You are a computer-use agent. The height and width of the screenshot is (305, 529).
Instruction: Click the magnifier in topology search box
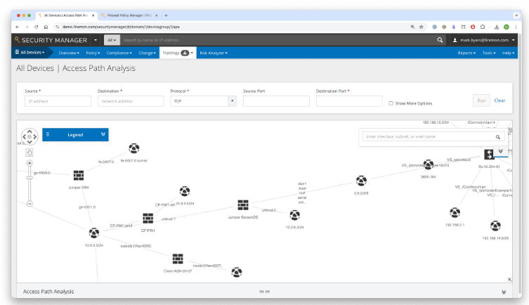[x=497, y=136]
